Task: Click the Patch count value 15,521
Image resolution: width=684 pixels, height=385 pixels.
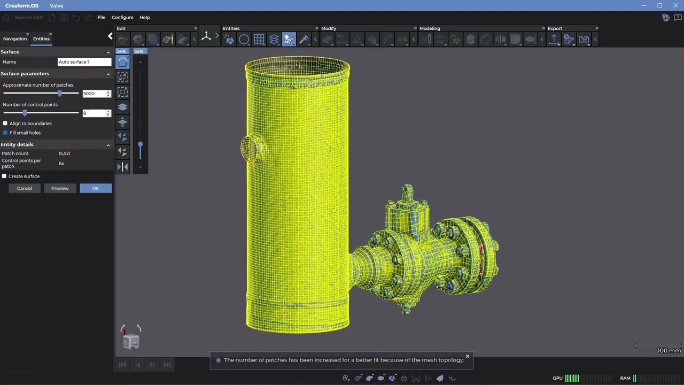Action: click(x=64, y=153)
